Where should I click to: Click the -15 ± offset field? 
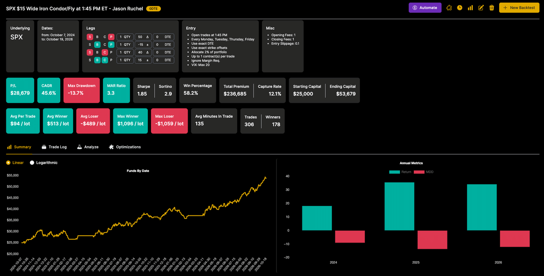coord(143,45)
